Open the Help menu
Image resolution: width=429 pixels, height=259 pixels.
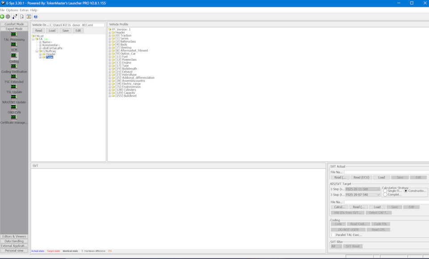pyautogui.click(x=34, y=10)
